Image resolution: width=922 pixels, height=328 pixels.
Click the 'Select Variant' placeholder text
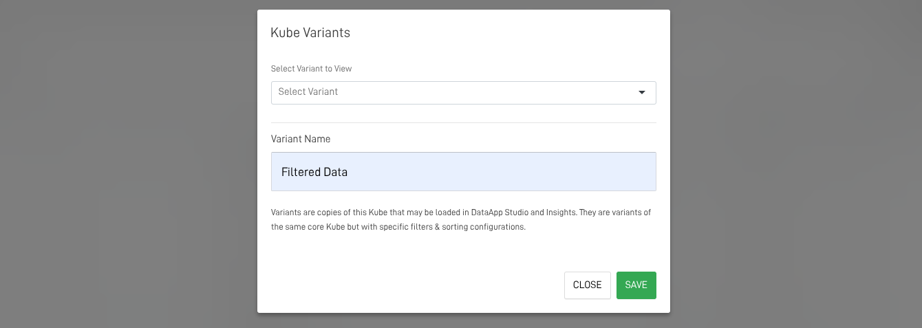coord(308,92)
